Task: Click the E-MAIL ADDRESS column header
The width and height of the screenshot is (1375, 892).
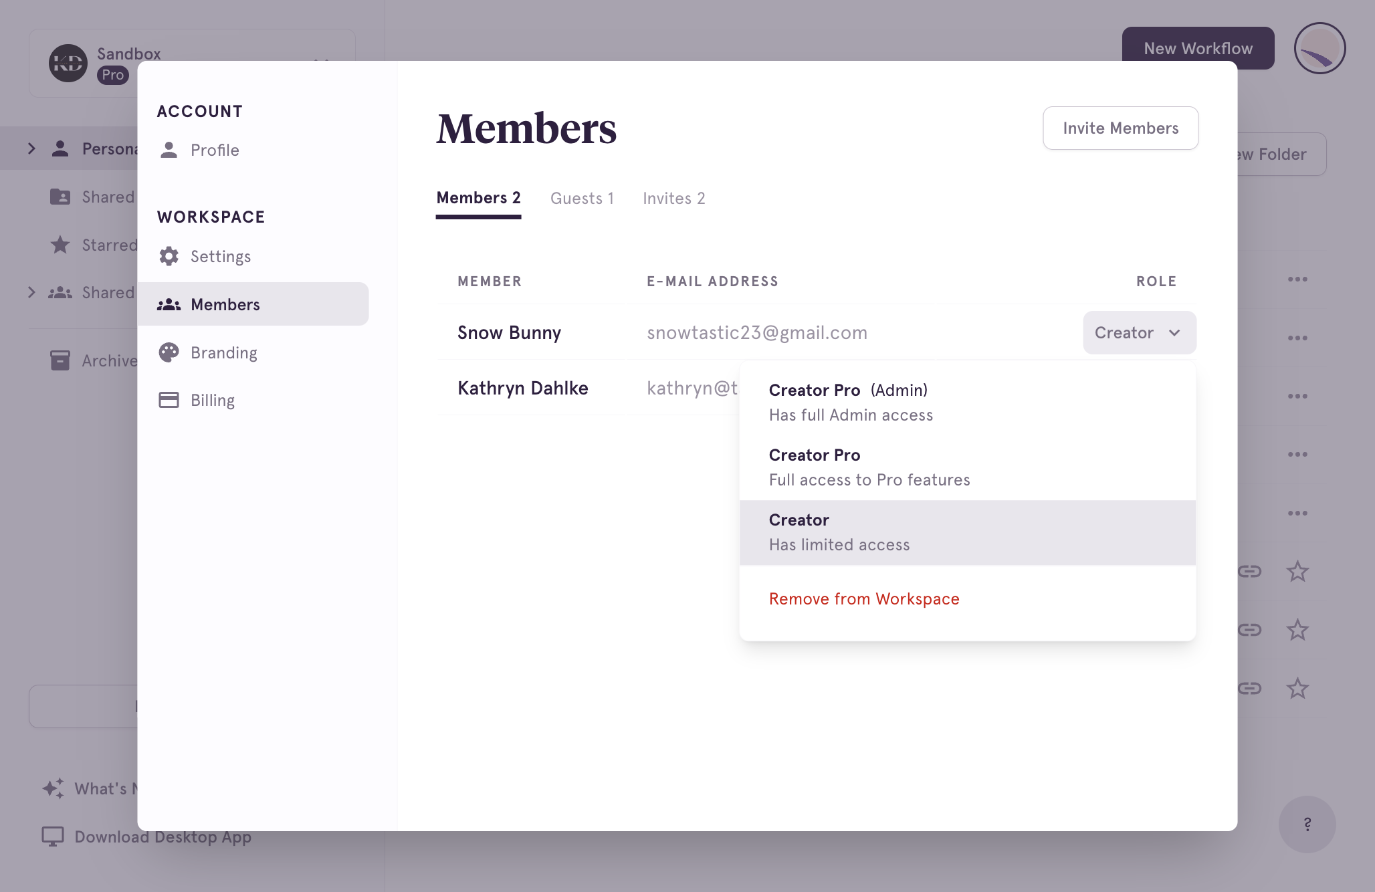Action: click(x=712, y=282)
